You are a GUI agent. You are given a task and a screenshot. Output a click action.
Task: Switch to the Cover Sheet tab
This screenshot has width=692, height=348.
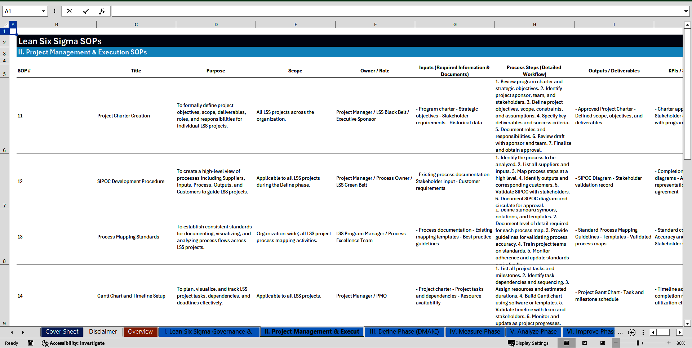coord(62,332)
